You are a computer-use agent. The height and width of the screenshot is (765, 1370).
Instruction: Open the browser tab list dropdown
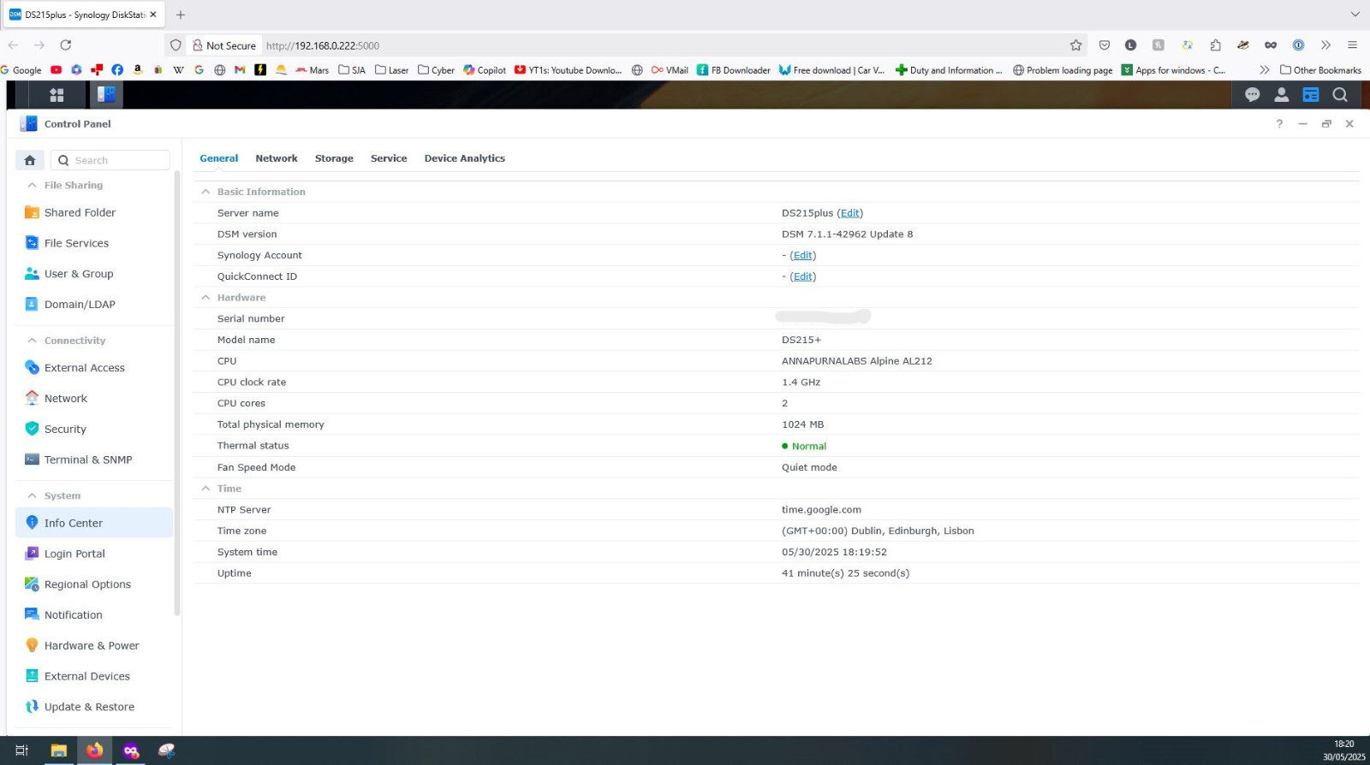click(1355, 15)
